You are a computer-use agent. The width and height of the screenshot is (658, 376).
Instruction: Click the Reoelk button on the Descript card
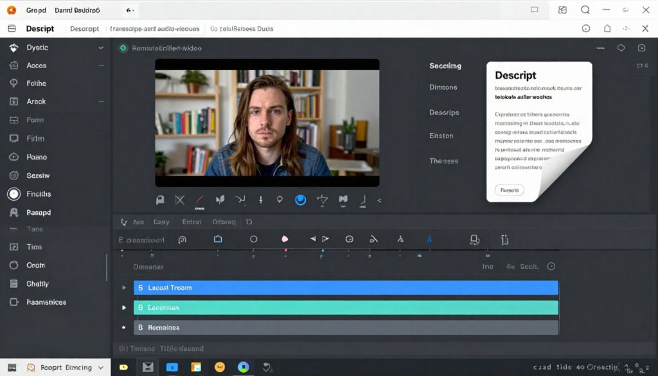509,190
